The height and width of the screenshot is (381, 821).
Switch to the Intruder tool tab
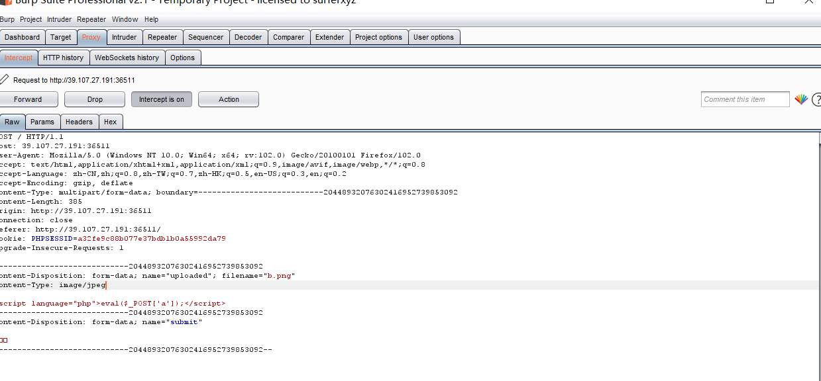(124, 37)
